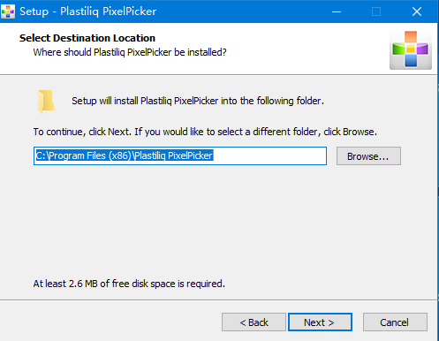The height and width of the screenshot is (341, 439).
Task: Click the purple square of the PixelPicker logo
Action: coord(422,49)
